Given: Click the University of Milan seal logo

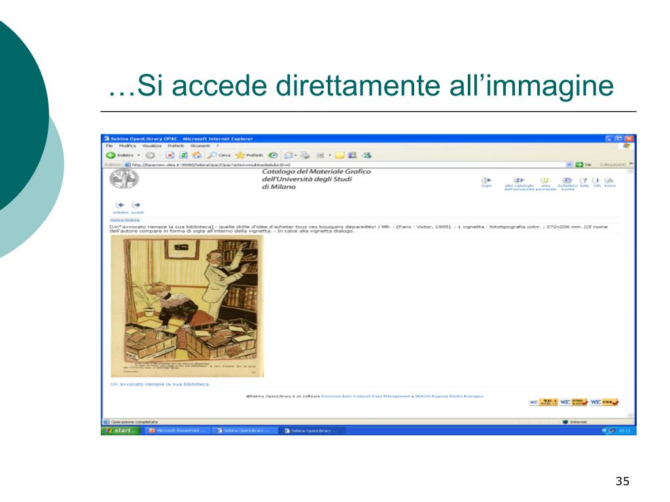Looking at the screenshot, I should [124, 179].
